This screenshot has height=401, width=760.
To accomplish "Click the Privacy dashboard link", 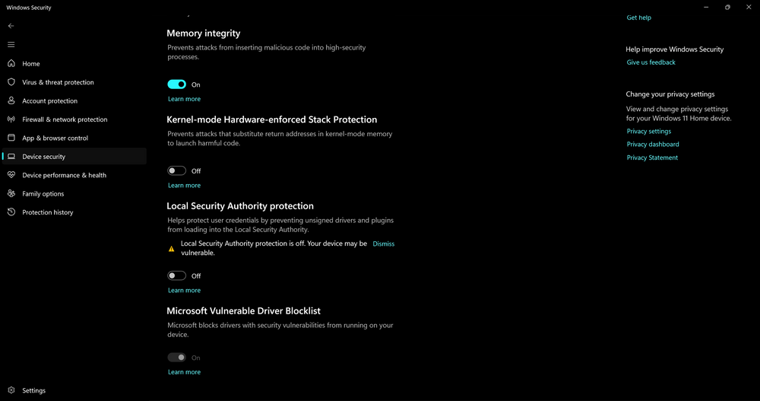I will click(x=652, y=145).
